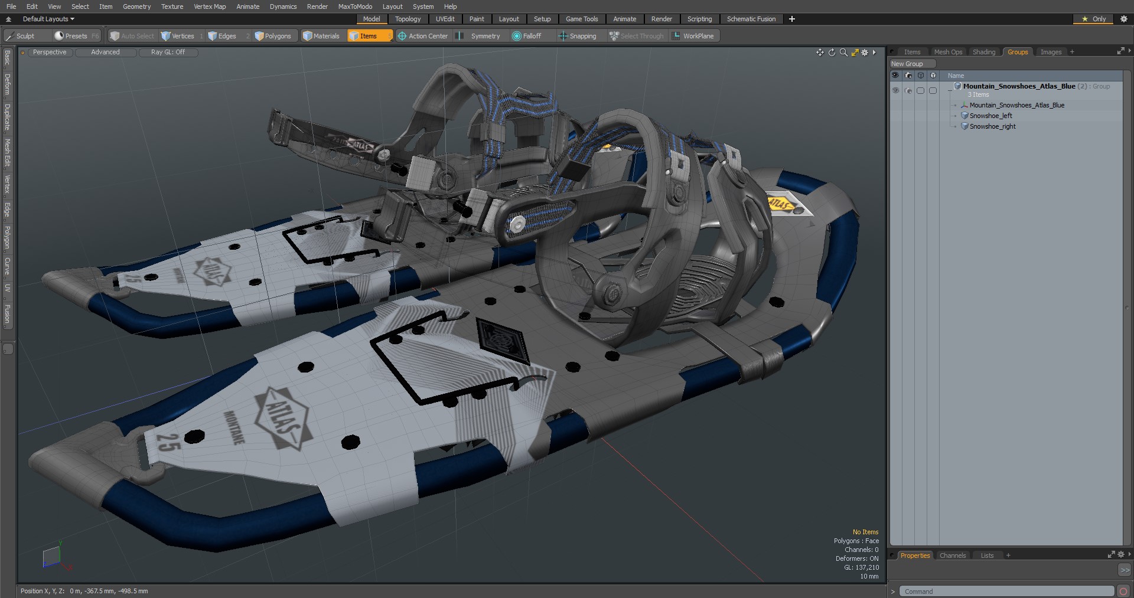1134x598 pixels.
Task: Click into the Command input field
Action: point(1006,591)
